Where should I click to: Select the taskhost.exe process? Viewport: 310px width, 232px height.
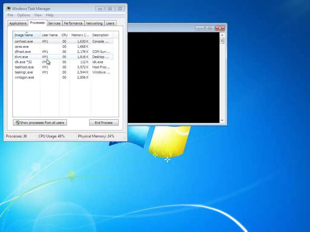point(63,67)
